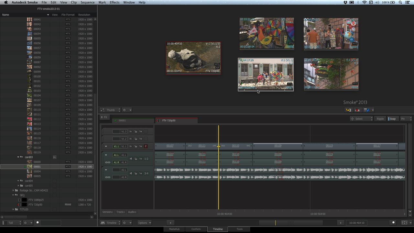Open the Effects menu
The height and width of the screenshot is (233, 414).
pos(114,2)
